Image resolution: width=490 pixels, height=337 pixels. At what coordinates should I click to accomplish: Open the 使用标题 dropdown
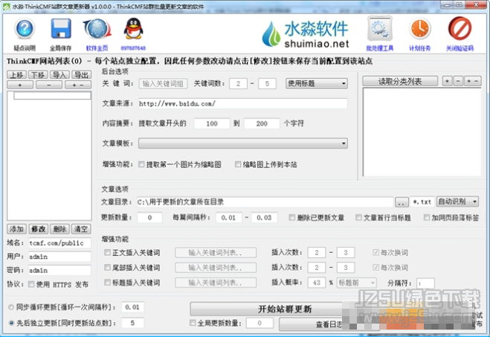317,83
